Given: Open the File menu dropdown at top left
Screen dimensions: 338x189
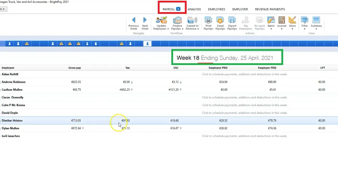Looking at the screenshot, I should (3, 9).
